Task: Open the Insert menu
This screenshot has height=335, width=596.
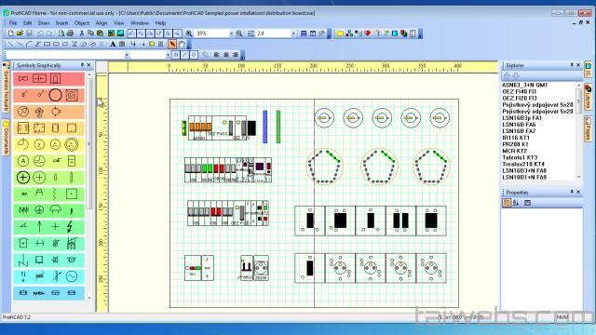Action: pyautogui.click(x=62, y=23)
